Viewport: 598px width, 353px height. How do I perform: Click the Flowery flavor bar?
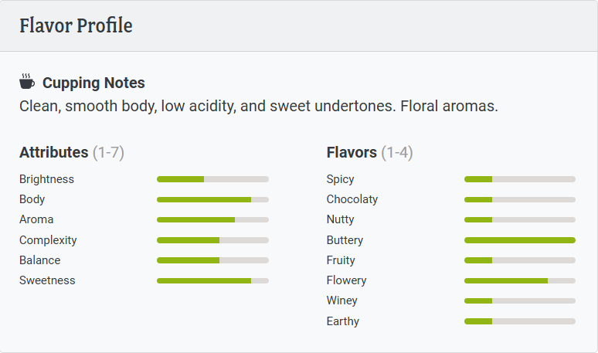(x=519, y=280)
